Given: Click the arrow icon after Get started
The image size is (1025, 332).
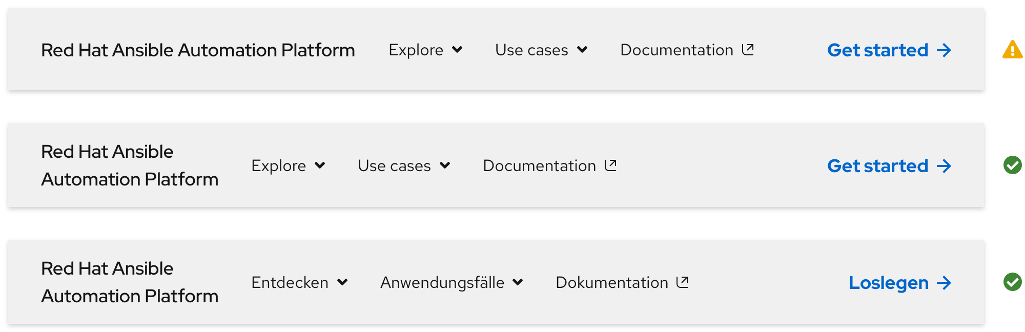Looking at the screenshot, I should pos(944,50).
